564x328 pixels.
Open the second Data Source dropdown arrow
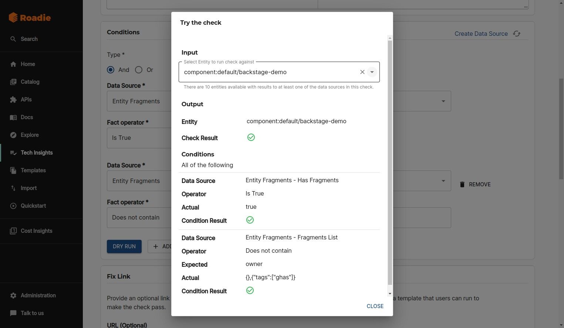(x=443, y=181)
